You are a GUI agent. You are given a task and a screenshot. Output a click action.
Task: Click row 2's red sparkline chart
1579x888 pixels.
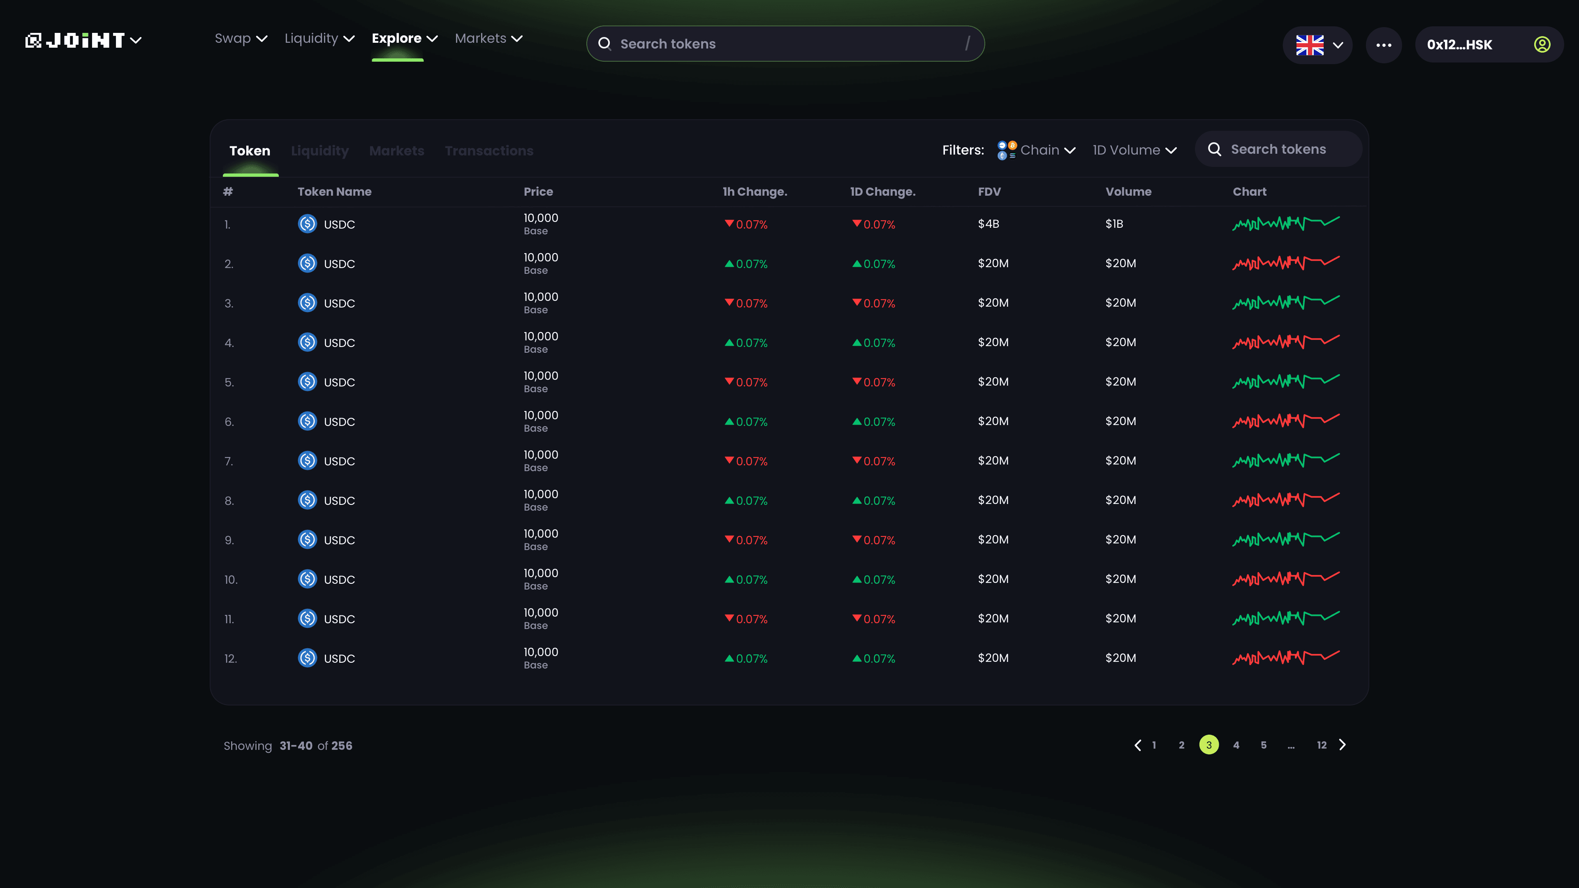1285,263
